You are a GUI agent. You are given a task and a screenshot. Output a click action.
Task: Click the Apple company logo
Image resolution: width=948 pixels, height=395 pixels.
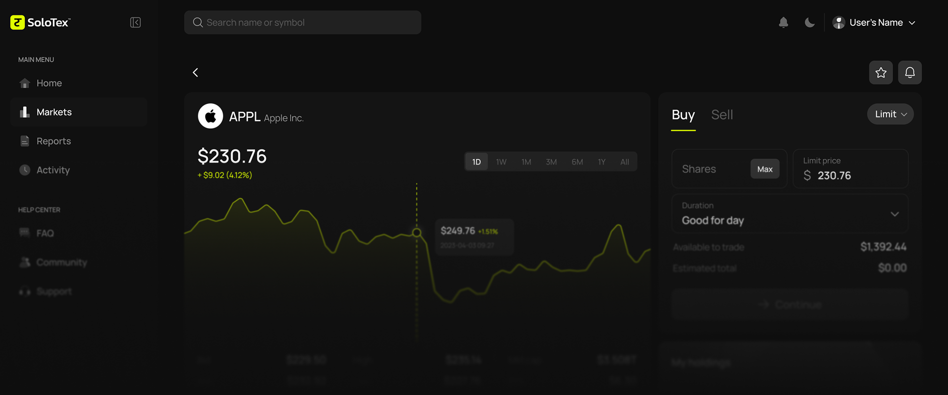[210, 116]
